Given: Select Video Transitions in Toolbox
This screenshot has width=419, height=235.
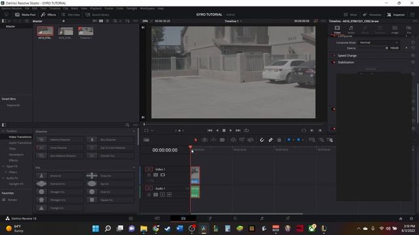Looking at the screenshot, I should click(20, 137).
